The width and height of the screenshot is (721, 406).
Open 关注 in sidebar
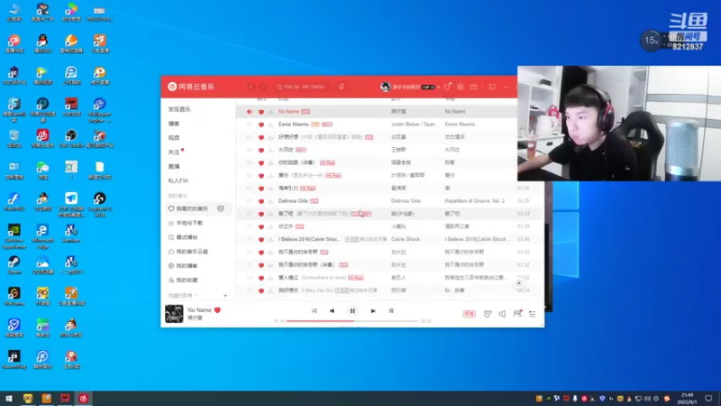coord(174,152)
